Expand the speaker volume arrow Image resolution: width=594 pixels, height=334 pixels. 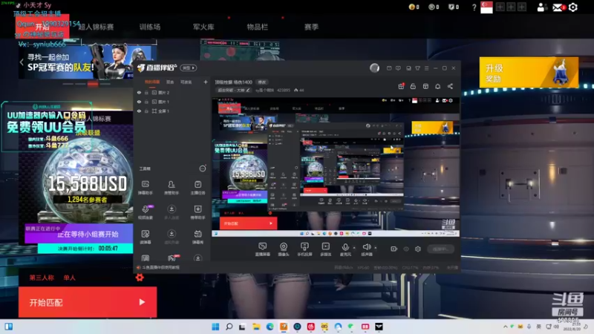click(x=376, y=248)
